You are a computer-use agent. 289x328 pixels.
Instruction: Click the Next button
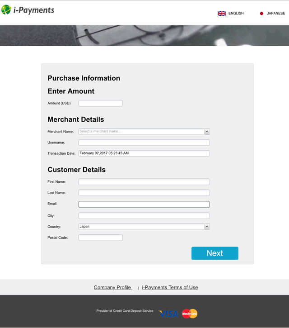[215, 253]
